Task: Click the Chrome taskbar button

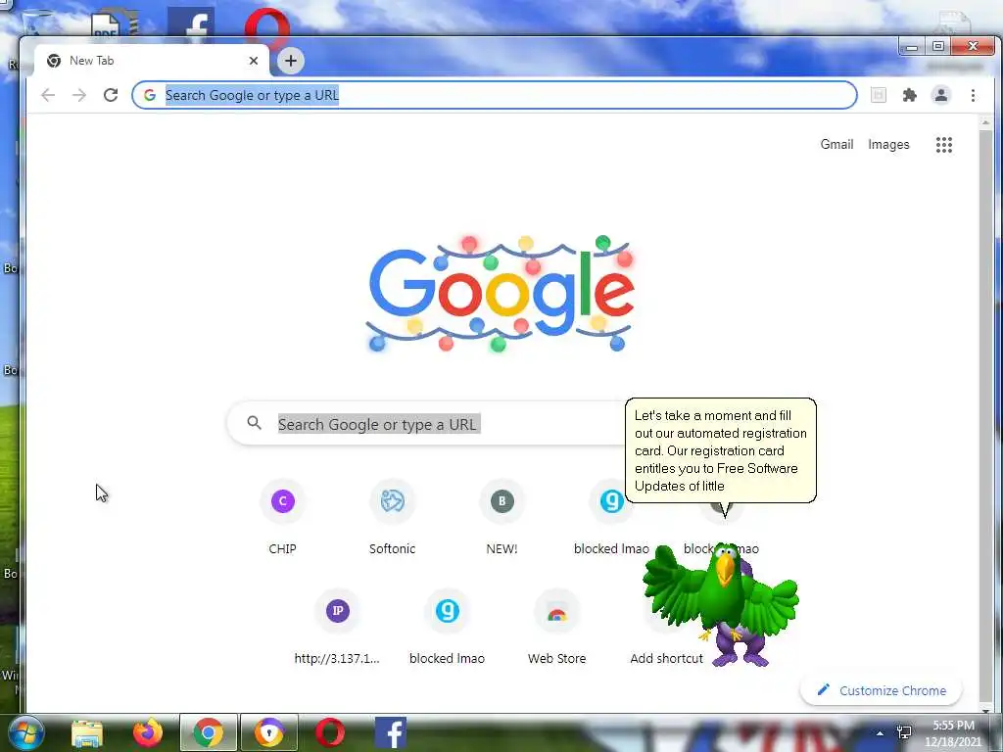Action: click(209, 732)
